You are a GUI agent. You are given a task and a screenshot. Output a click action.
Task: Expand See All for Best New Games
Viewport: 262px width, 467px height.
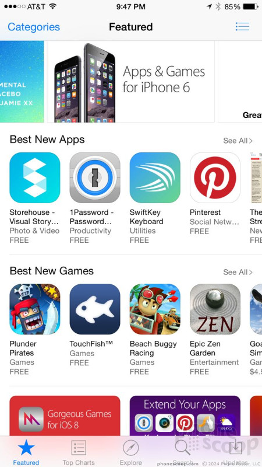(x=238, y=272)
